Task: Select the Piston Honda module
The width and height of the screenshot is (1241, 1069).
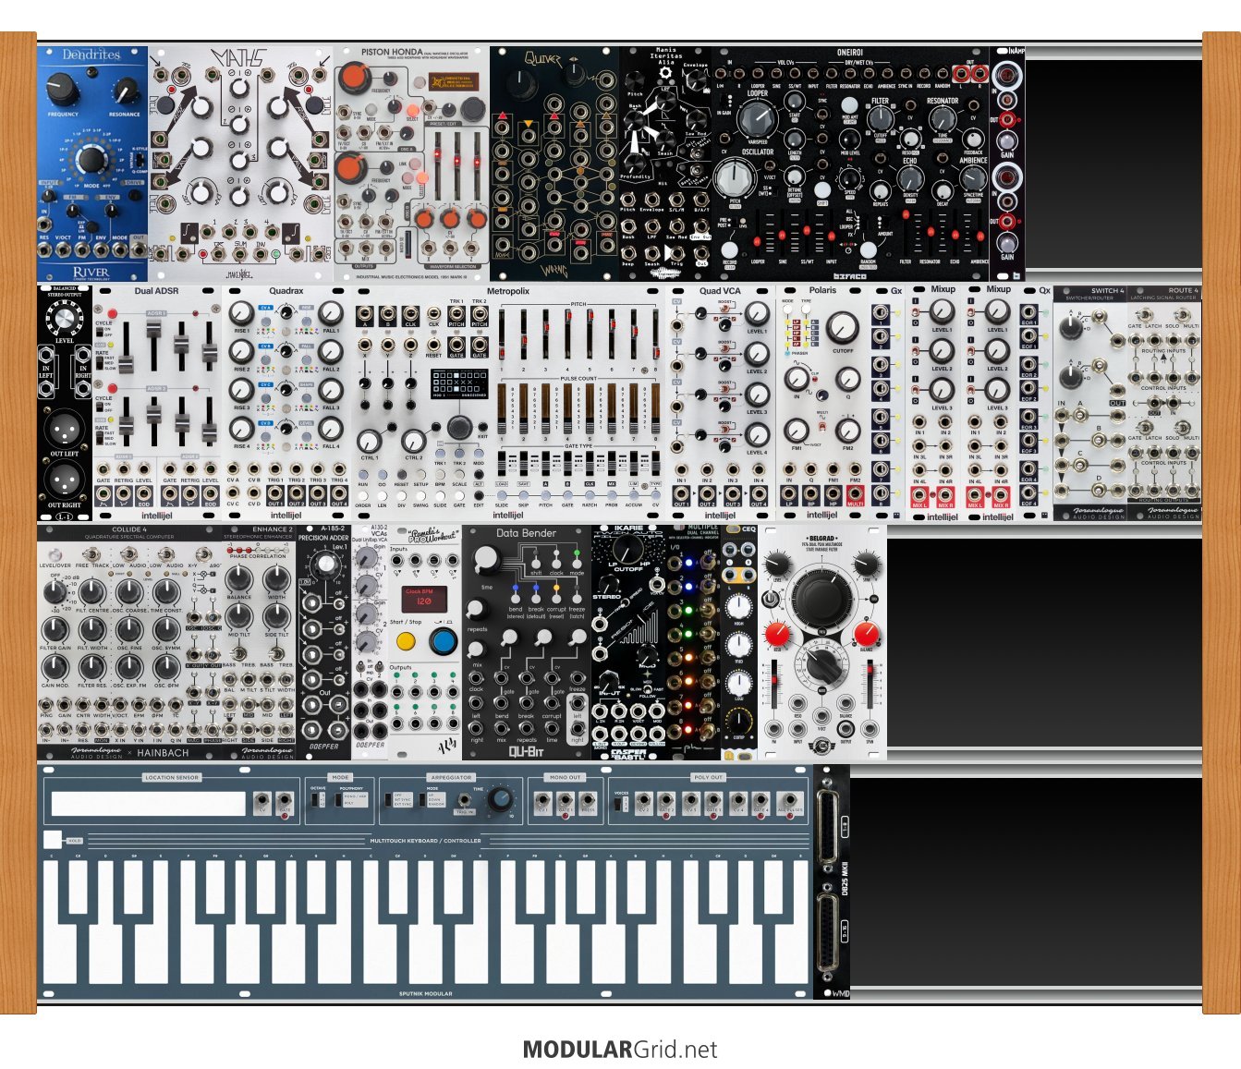Action: [x=411, y=164]
